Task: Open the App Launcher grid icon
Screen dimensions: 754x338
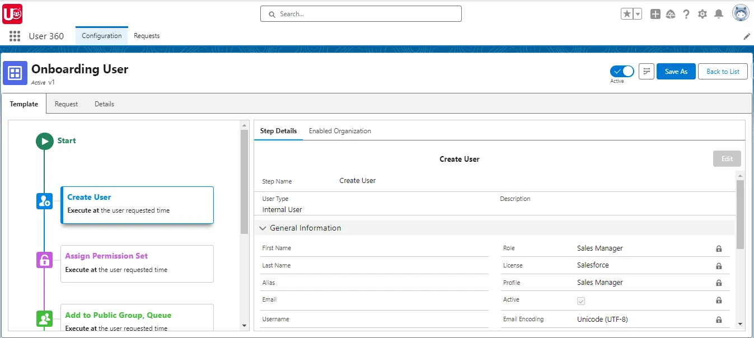Action: pos(15,36)
